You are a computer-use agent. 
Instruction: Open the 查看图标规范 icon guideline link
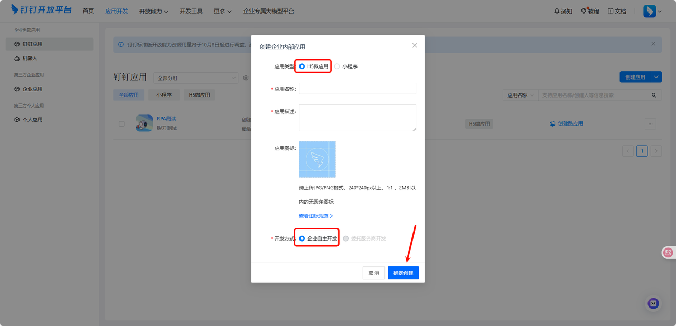[x=314, y=216]
